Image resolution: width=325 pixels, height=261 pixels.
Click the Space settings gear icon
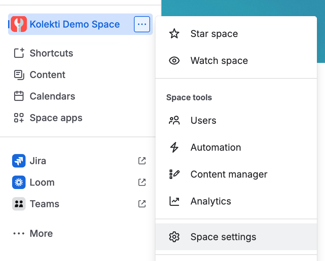pyautogui.click(x=174, y=237)
